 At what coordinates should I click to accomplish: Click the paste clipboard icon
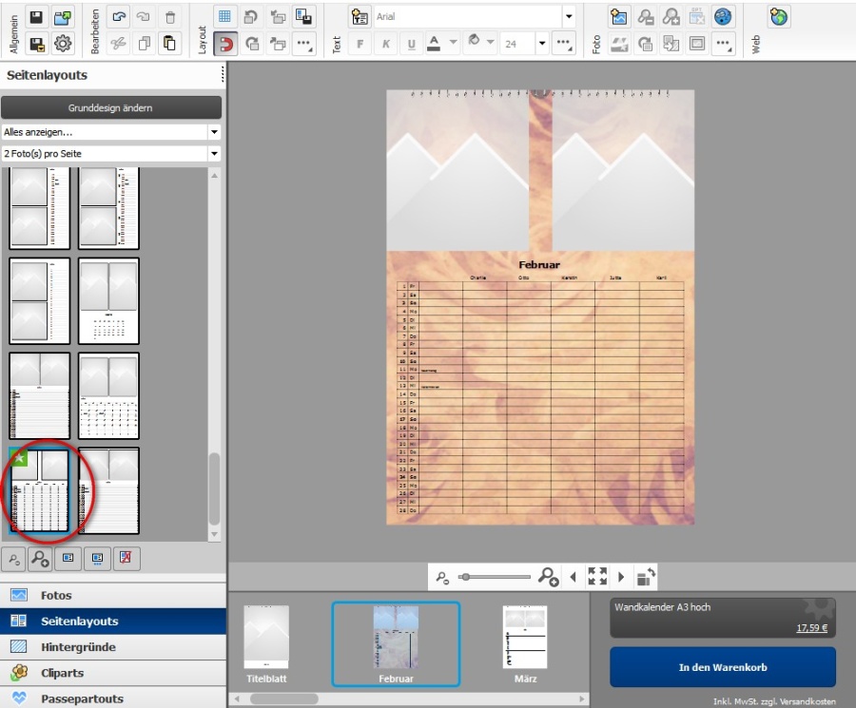point(170,44)
